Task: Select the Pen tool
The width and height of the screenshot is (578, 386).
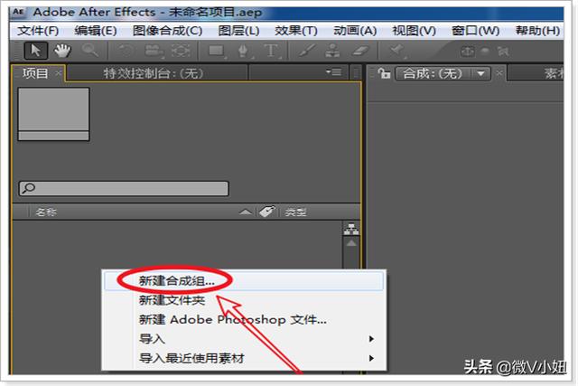Action: [247, 51]
